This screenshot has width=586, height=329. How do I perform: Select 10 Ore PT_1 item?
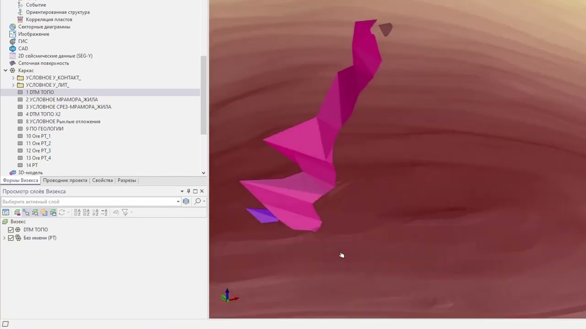38,136
